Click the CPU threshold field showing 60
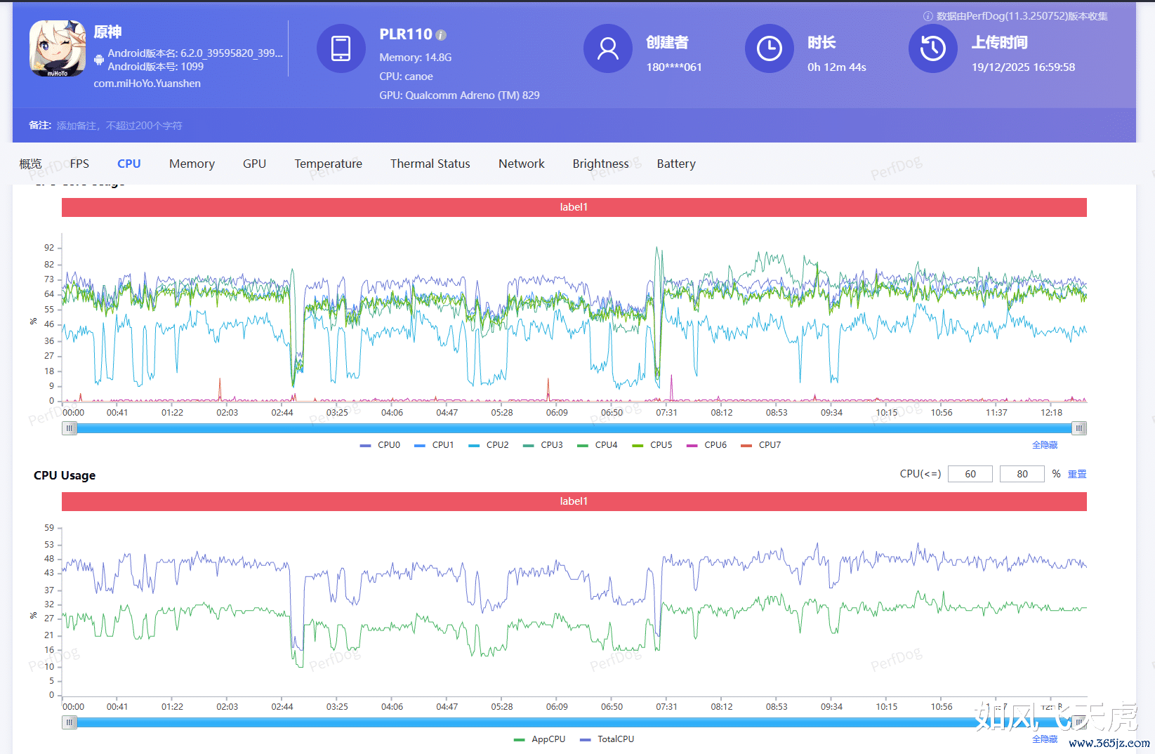This screenshot has height=754, width=1155. (970, 475)
